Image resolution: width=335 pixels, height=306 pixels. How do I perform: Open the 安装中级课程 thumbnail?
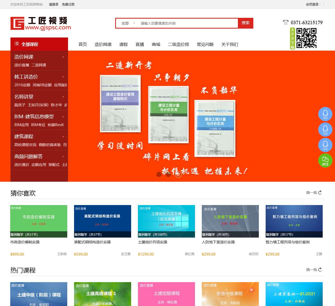pos(230,294)
